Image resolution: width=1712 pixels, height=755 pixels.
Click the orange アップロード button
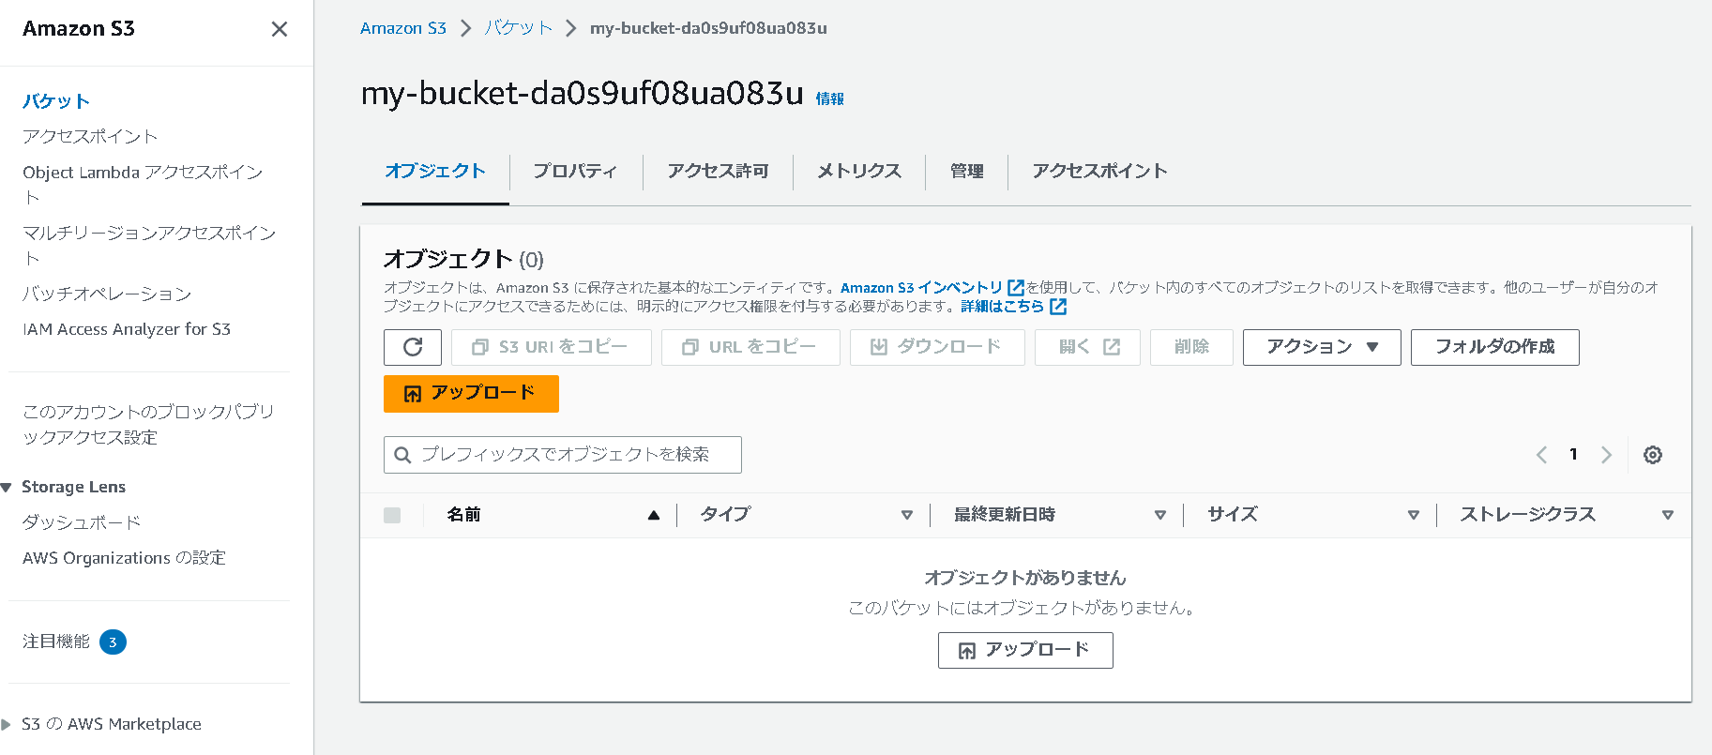tap(471, 394)
